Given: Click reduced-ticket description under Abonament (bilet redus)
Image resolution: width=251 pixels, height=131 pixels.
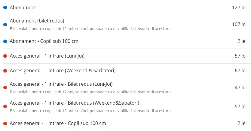Looking at the screenshot, I should coord(90,29).
